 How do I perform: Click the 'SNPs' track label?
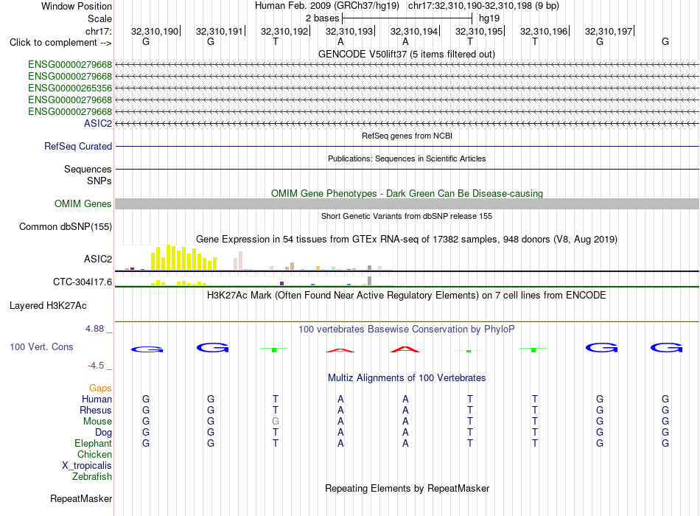pos(99,181)
